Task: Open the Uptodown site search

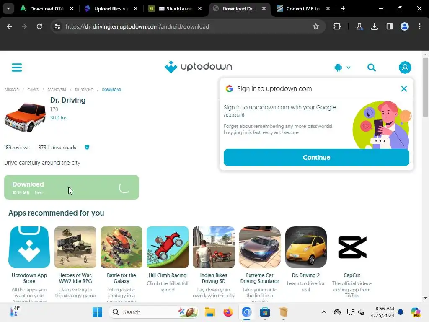Action: click(x=371, y=68)
